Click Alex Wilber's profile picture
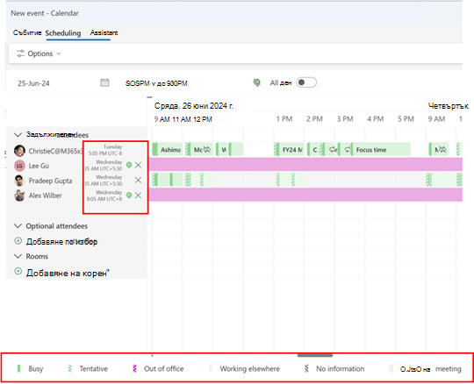The image size is (474, 384). [x=19, y=196]
